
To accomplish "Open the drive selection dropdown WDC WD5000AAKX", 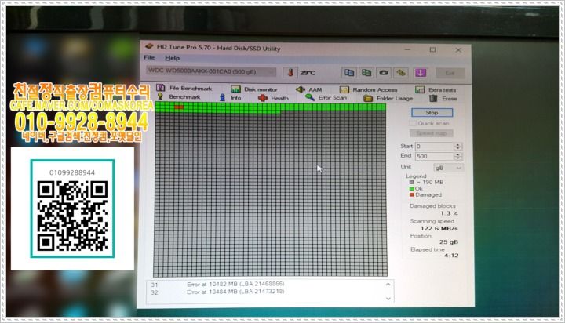I will point(211,71).
